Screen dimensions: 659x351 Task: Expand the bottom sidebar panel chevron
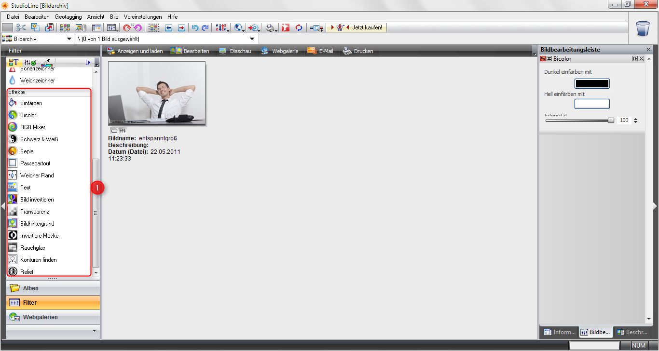point(93,331)
